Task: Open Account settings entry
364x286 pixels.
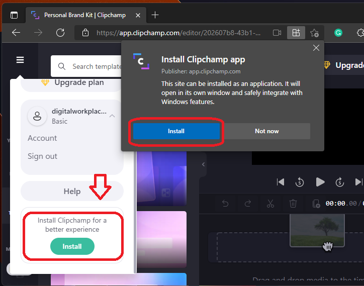Action: [x=42, y=138]
